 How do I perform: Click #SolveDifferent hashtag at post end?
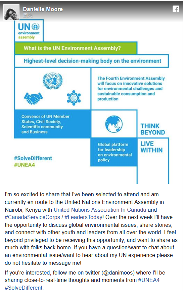click(x=24, y=288)
